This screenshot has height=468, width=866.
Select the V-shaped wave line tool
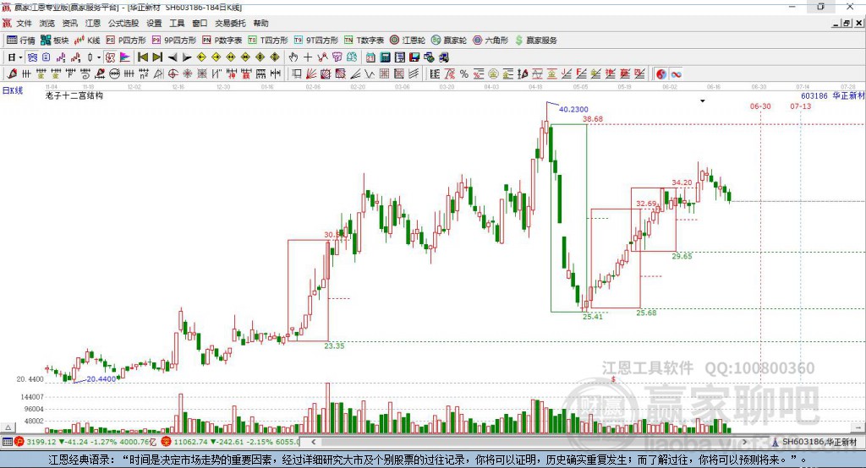[x=370, y=73]
